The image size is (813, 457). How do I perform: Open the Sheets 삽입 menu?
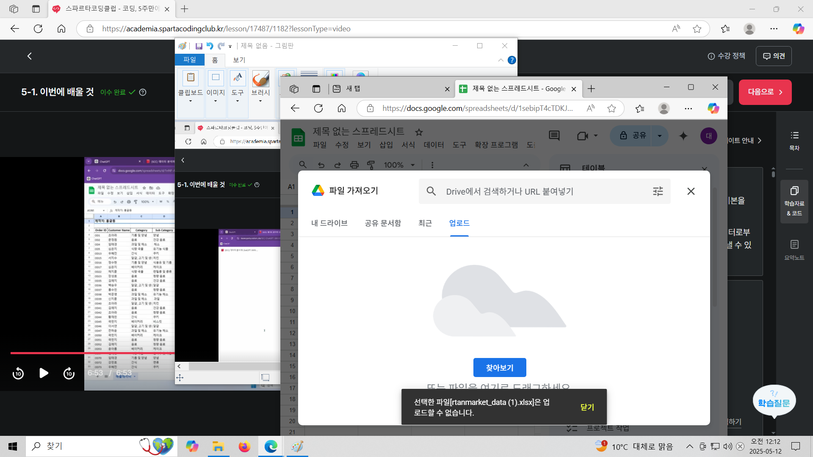click(386, 145)
